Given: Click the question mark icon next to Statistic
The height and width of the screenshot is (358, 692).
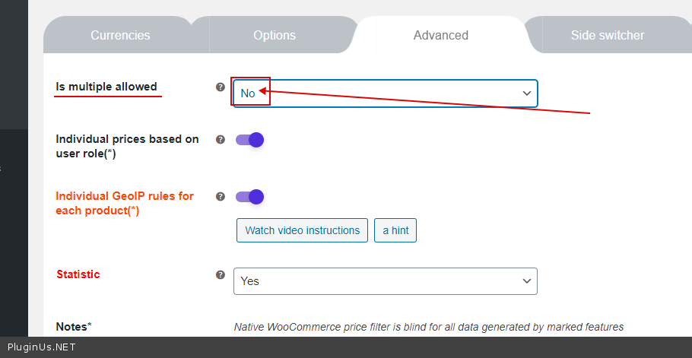Looking at the screenshot, I should click(221, 275).
